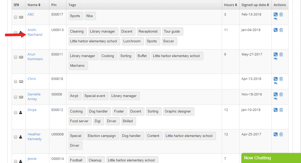Click the keyboard icon next to Danielle Arney
The image size is (301, 163).
pos(21,97)
